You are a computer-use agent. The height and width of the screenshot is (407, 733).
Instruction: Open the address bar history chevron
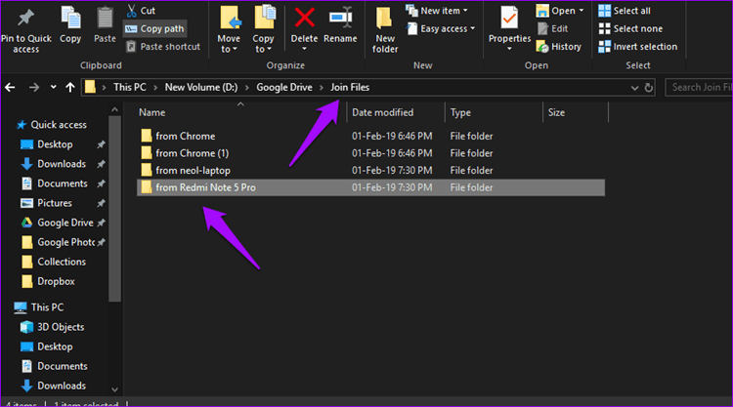[x=634, y=88]
